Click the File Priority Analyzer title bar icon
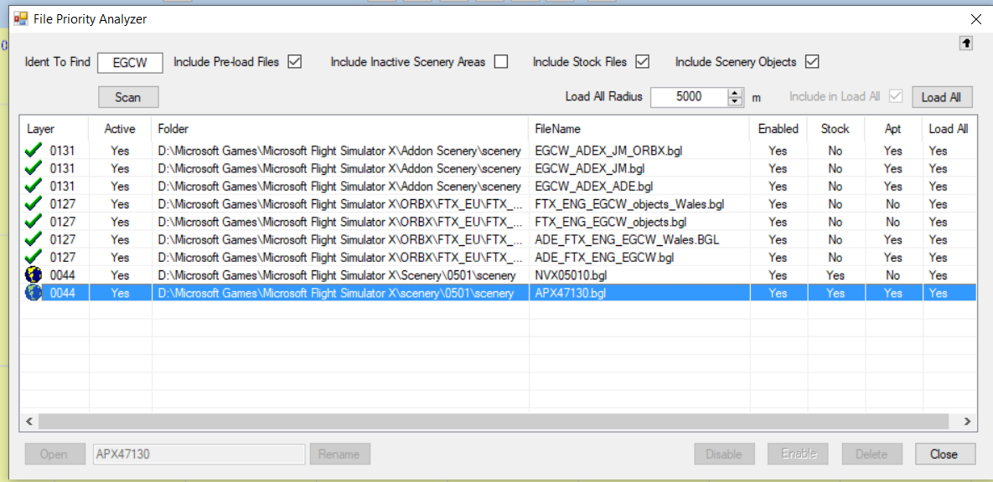Viewport: 993px width, 482px height. (21, 18)
